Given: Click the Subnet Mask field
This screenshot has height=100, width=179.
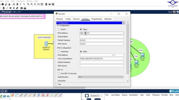Looking at the screenshot, I should click(x=102, y=37).
